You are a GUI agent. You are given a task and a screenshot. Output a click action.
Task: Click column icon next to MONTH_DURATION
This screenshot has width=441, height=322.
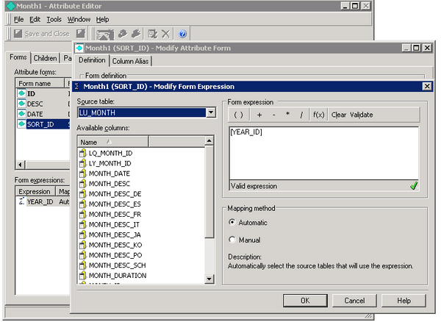(x=82, y=275)
